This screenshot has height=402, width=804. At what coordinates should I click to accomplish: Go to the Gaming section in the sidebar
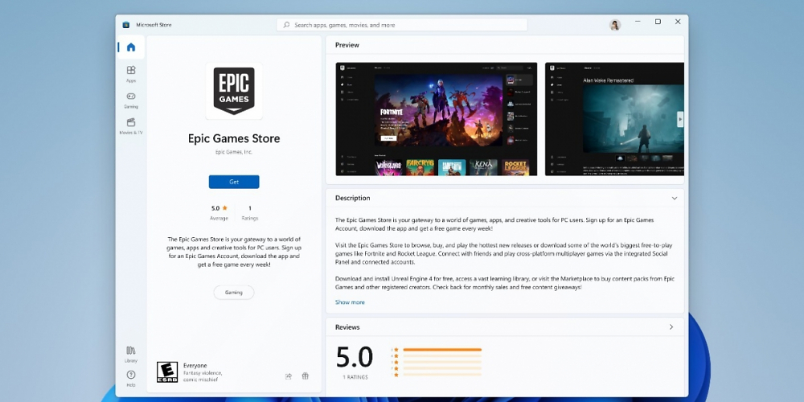pyautogui.click(x=131, y=100)
